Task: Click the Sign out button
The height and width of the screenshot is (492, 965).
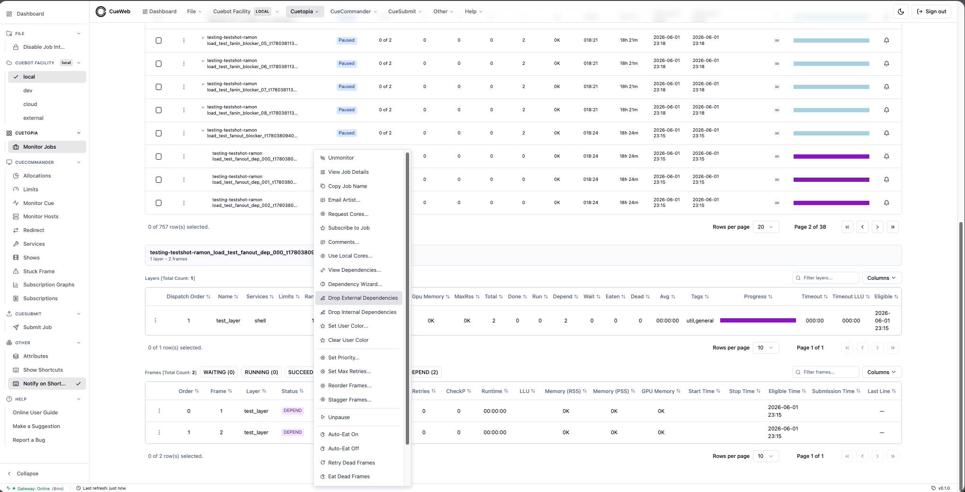Action: click(x=931, y=11)
